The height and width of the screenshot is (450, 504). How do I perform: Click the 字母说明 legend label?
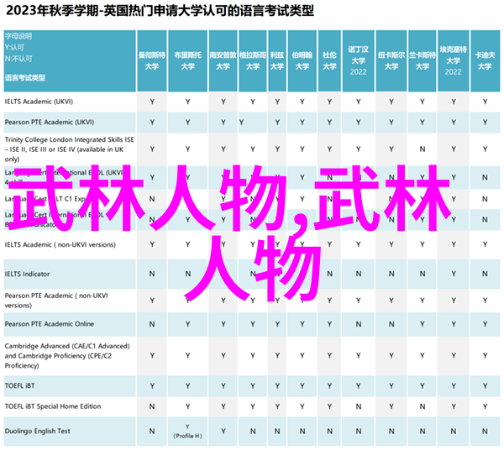pos(18,36)
